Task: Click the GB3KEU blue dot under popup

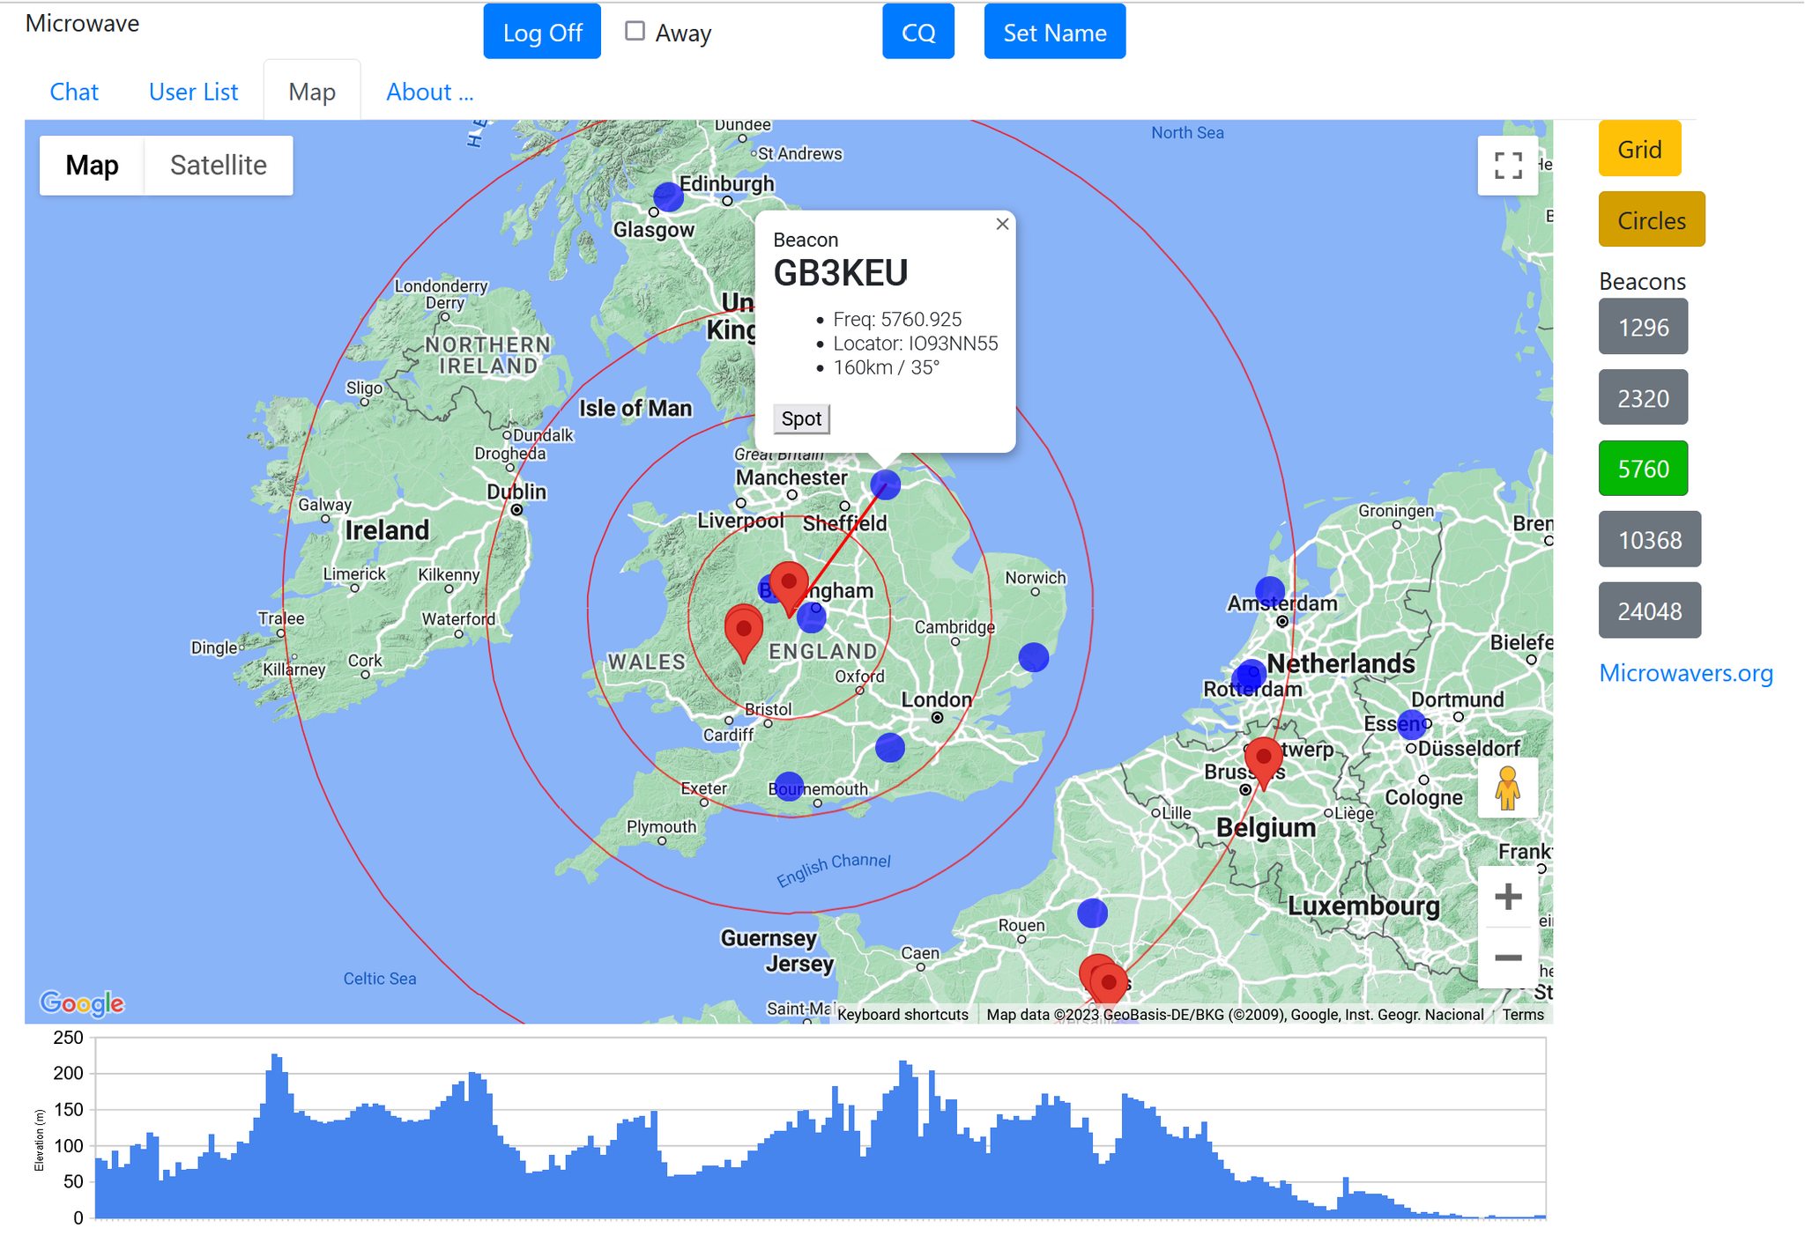Action: 885,484
